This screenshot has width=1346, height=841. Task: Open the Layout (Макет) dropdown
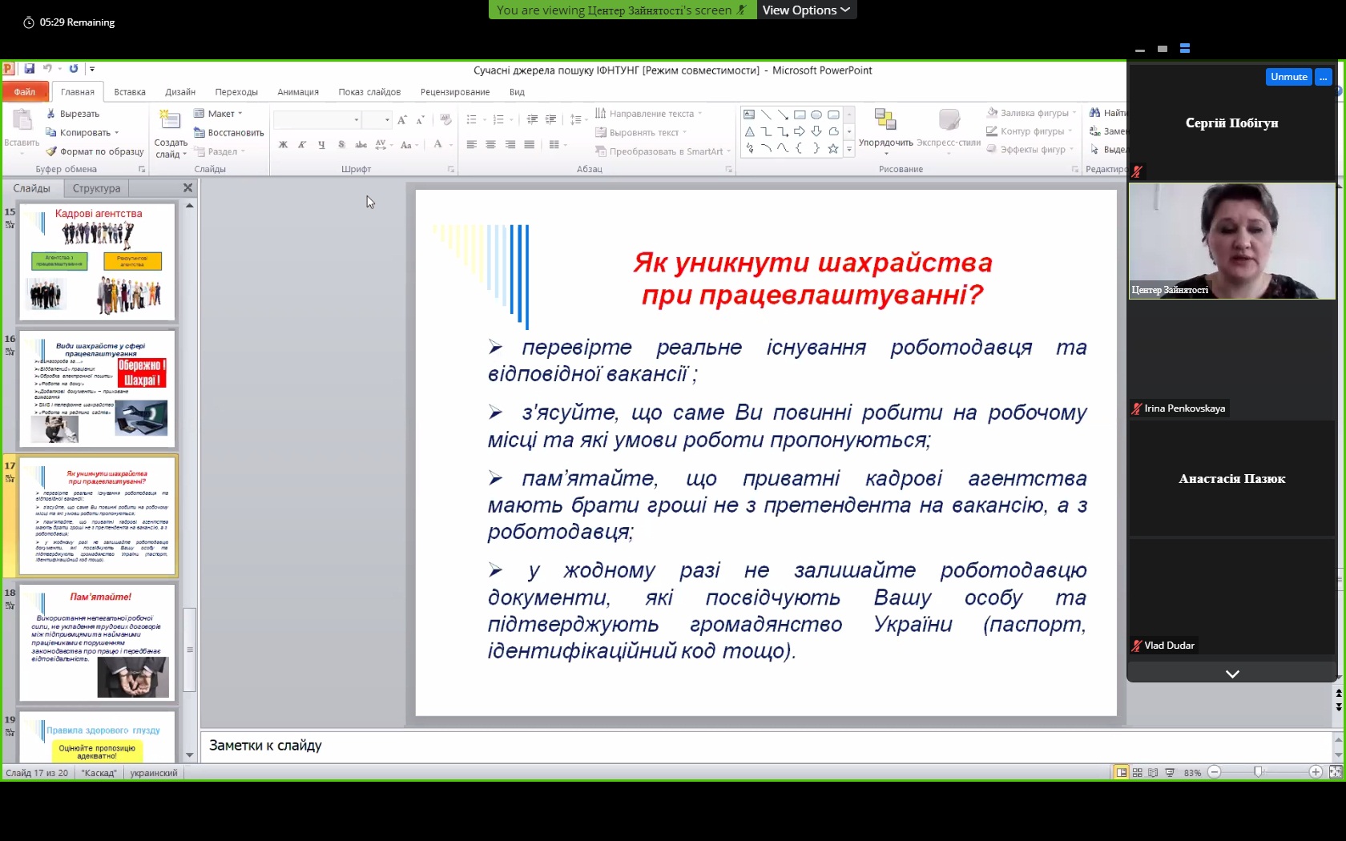coord(219,114)
